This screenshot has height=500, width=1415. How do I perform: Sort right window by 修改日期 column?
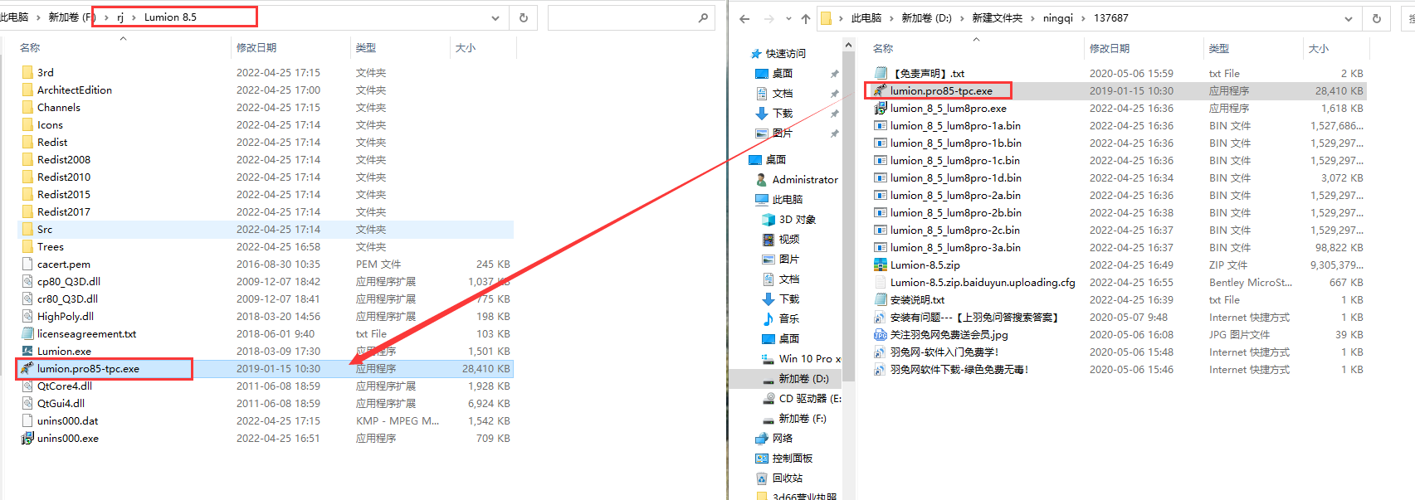1110,49
